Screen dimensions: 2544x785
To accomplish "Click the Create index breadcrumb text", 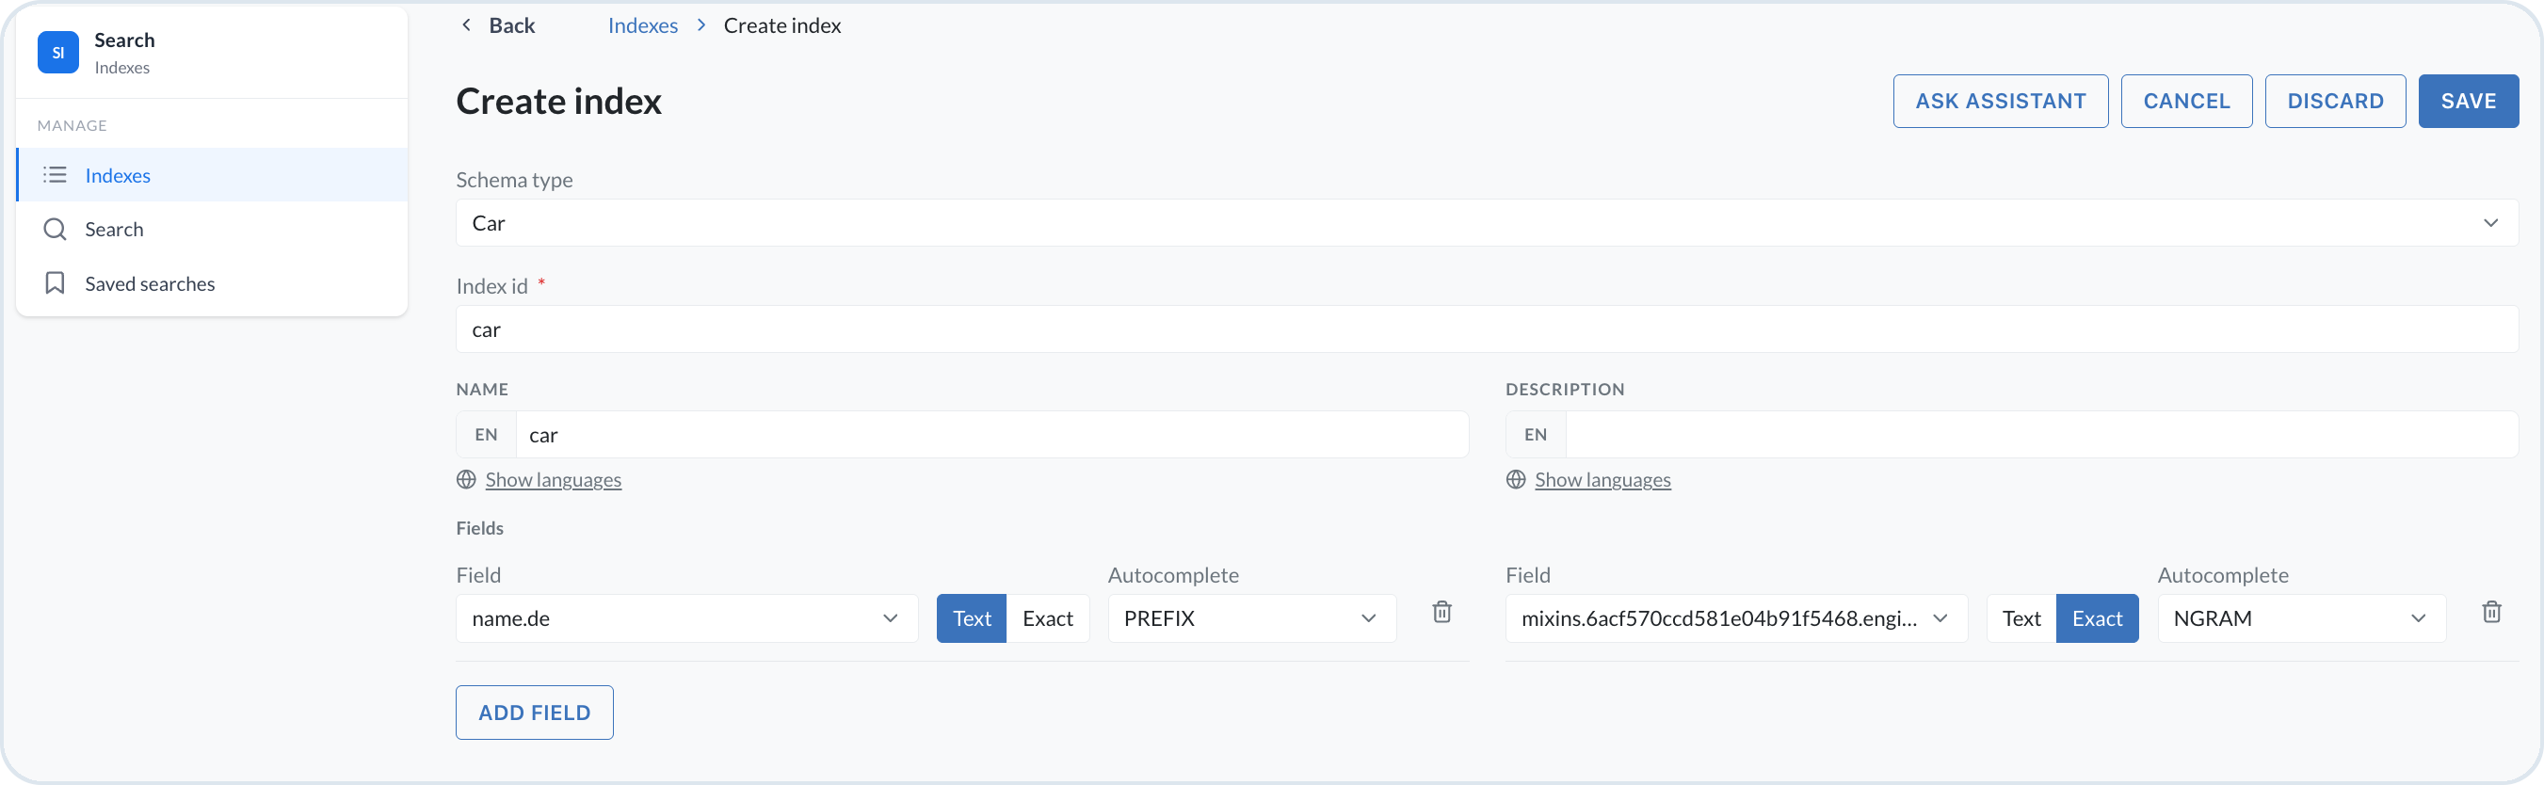I will 782,25.
